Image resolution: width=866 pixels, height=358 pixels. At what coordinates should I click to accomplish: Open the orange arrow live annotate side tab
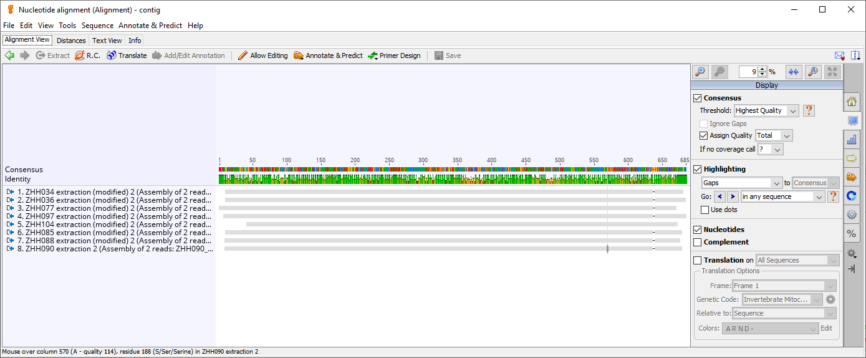coord(852,177)
